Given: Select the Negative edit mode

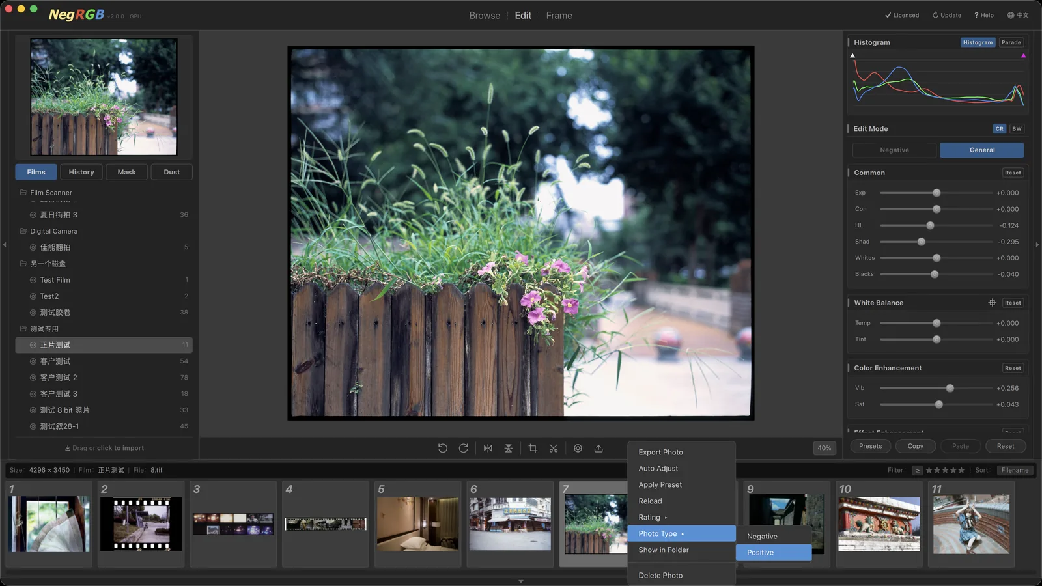Looking at the screenshot, I should pyautogui.click(x=894, y=150).
